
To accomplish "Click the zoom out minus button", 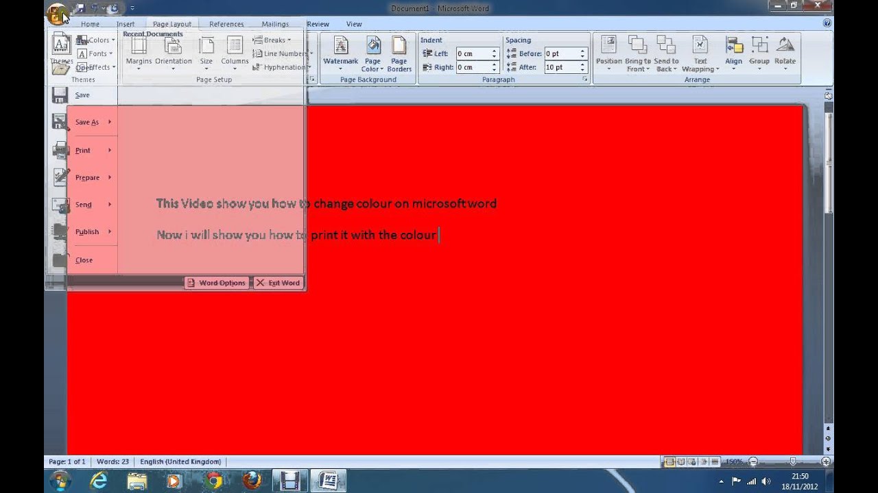I will pos(753,462).
